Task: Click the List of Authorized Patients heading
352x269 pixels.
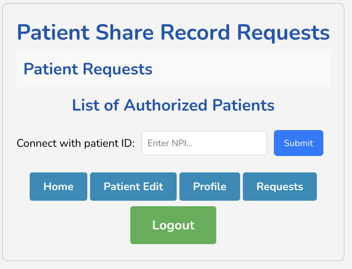Action: [173, 105]
